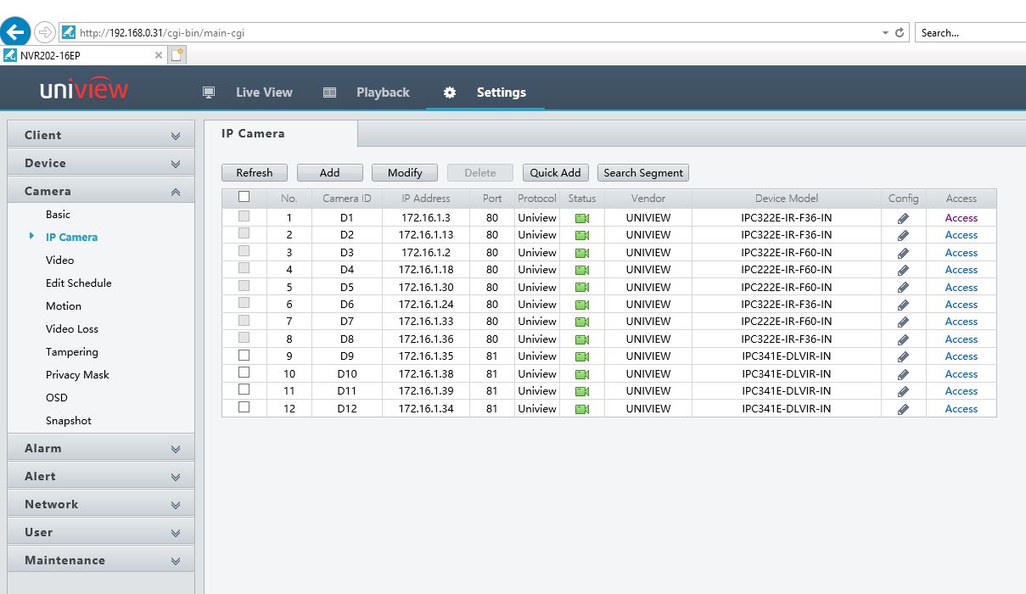The image size is (1026, 594).
Task: Click the Quick Add button
Action: 555,172
